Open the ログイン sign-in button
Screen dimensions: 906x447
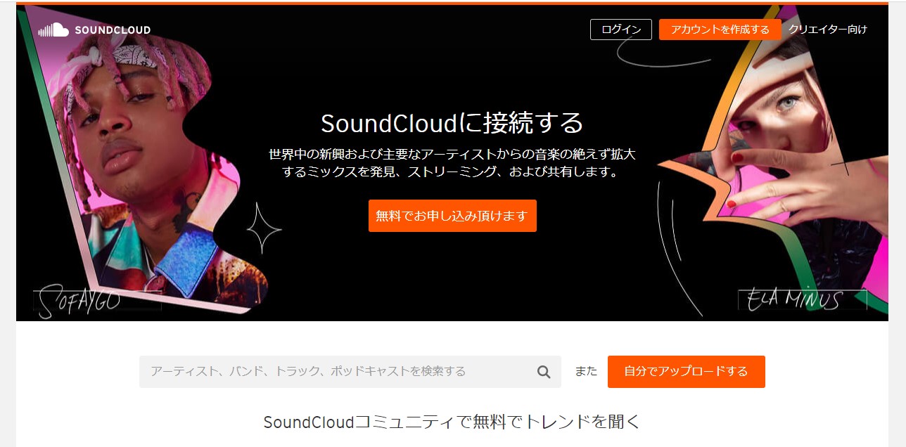pyautogui.click(x=621, y=30)
